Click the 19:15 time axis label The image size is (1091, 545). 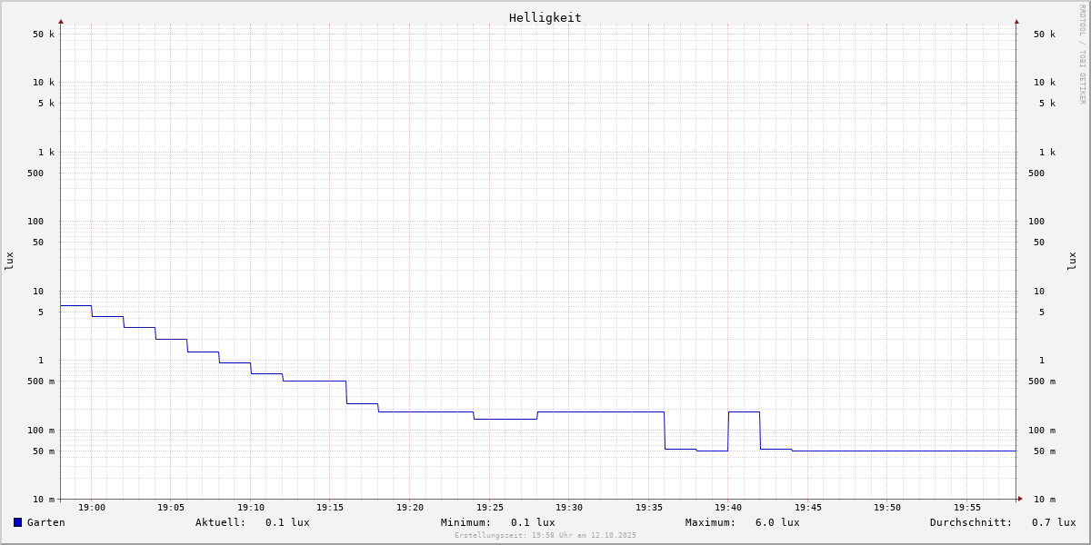[330, 508]
